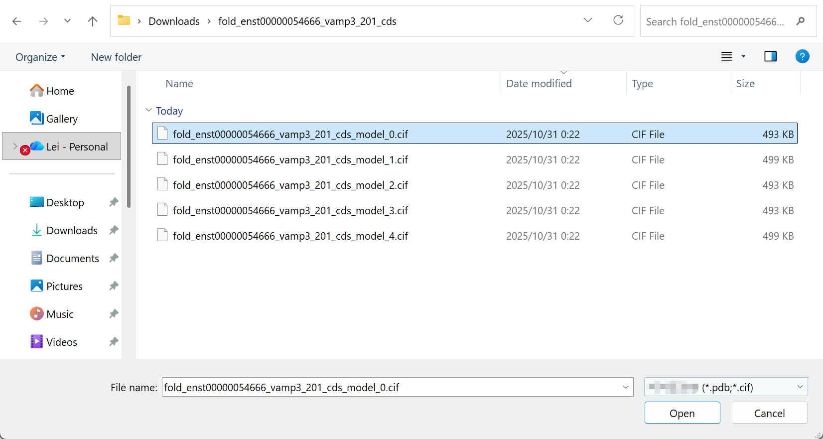This screenshot has width=823, height=439.
Task: Open the Organize menu
Action: [40, 57]
